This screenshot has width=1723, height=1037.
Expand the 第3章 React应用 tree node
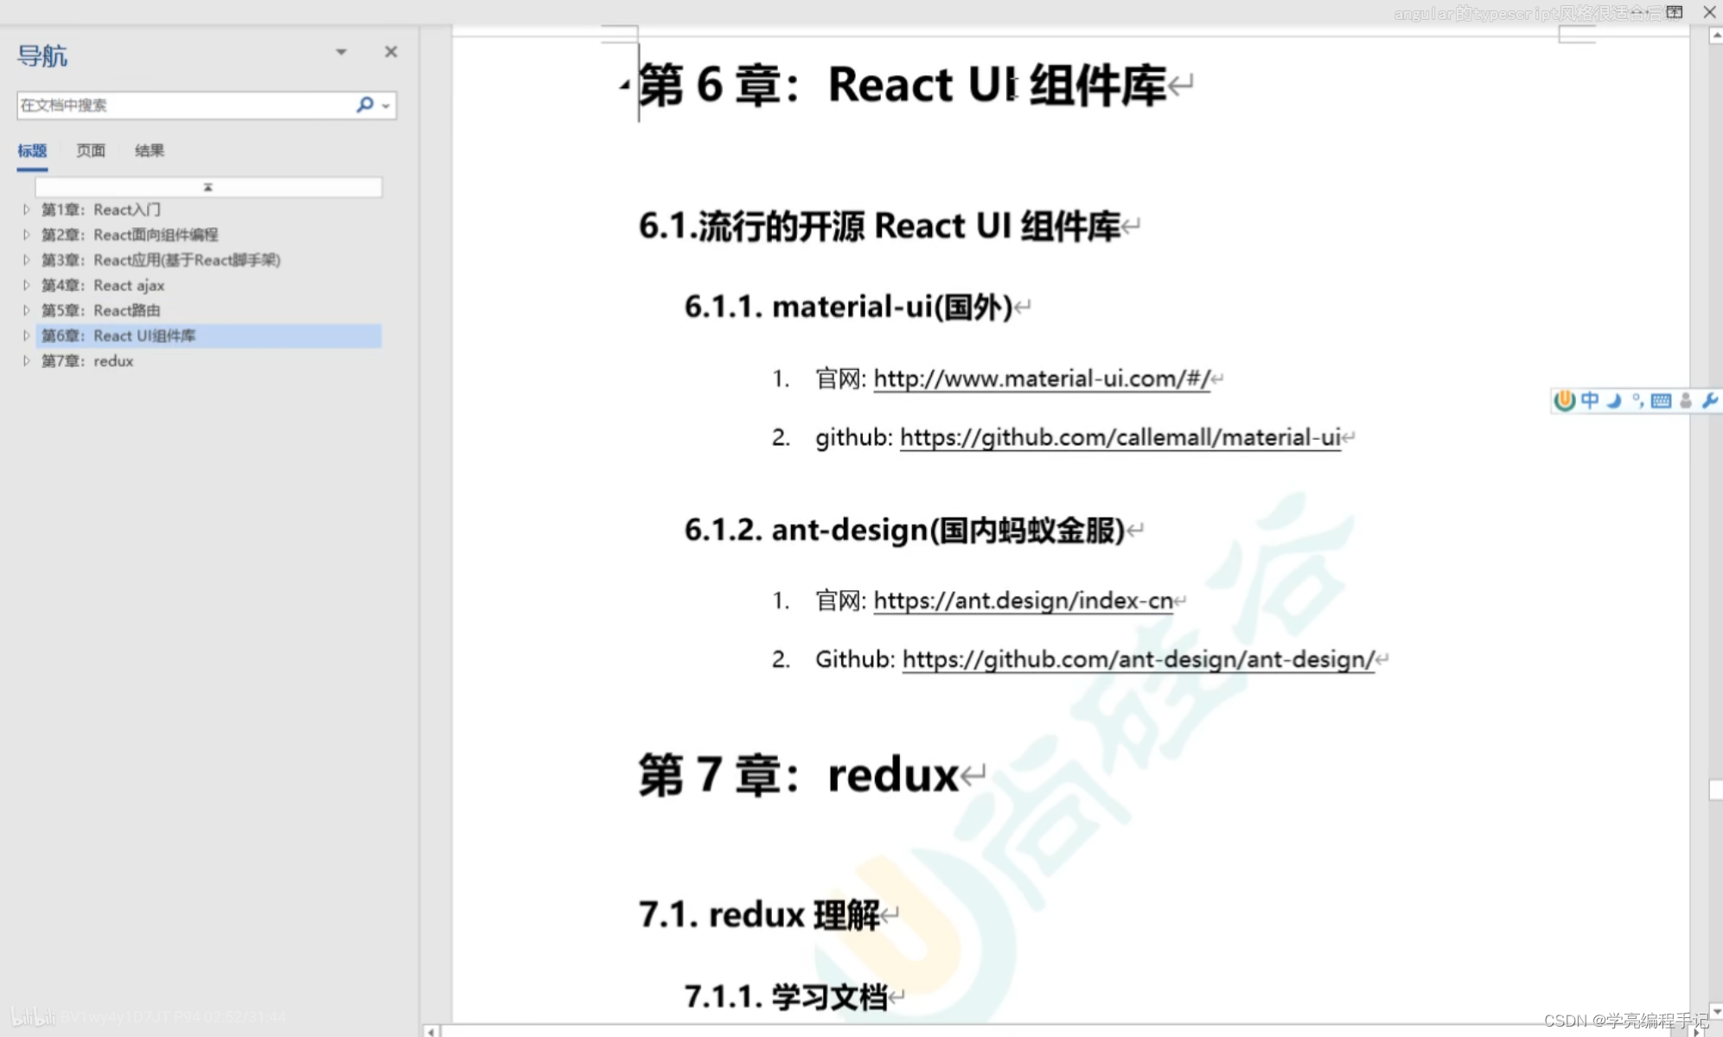[26, 259]
